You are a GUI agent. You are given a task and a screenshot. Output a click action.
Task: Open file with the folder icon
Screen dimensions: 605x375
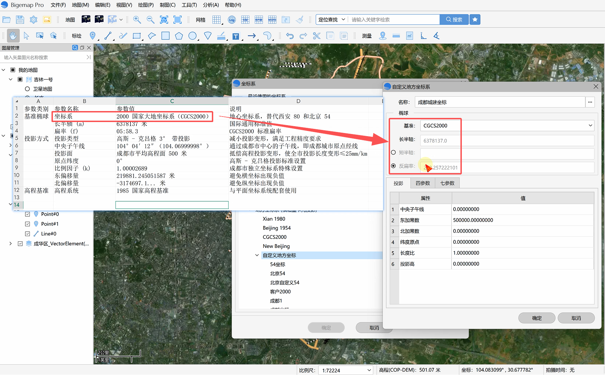7,20
